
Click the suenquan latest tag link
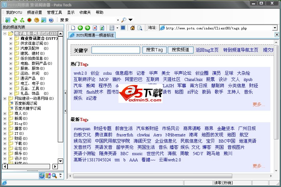[82, 129]
